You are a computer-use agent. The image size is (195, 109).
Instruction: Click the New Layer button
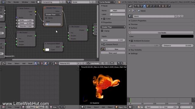point(113,53)
